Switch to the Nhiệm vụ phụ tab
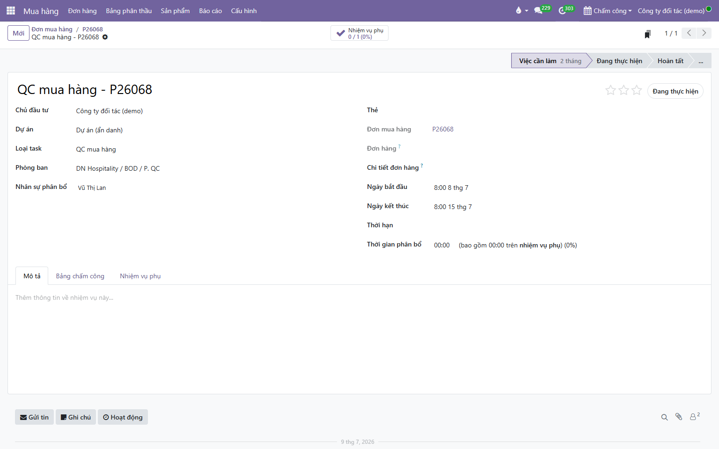719x449 pixels. tap(140, 276)
